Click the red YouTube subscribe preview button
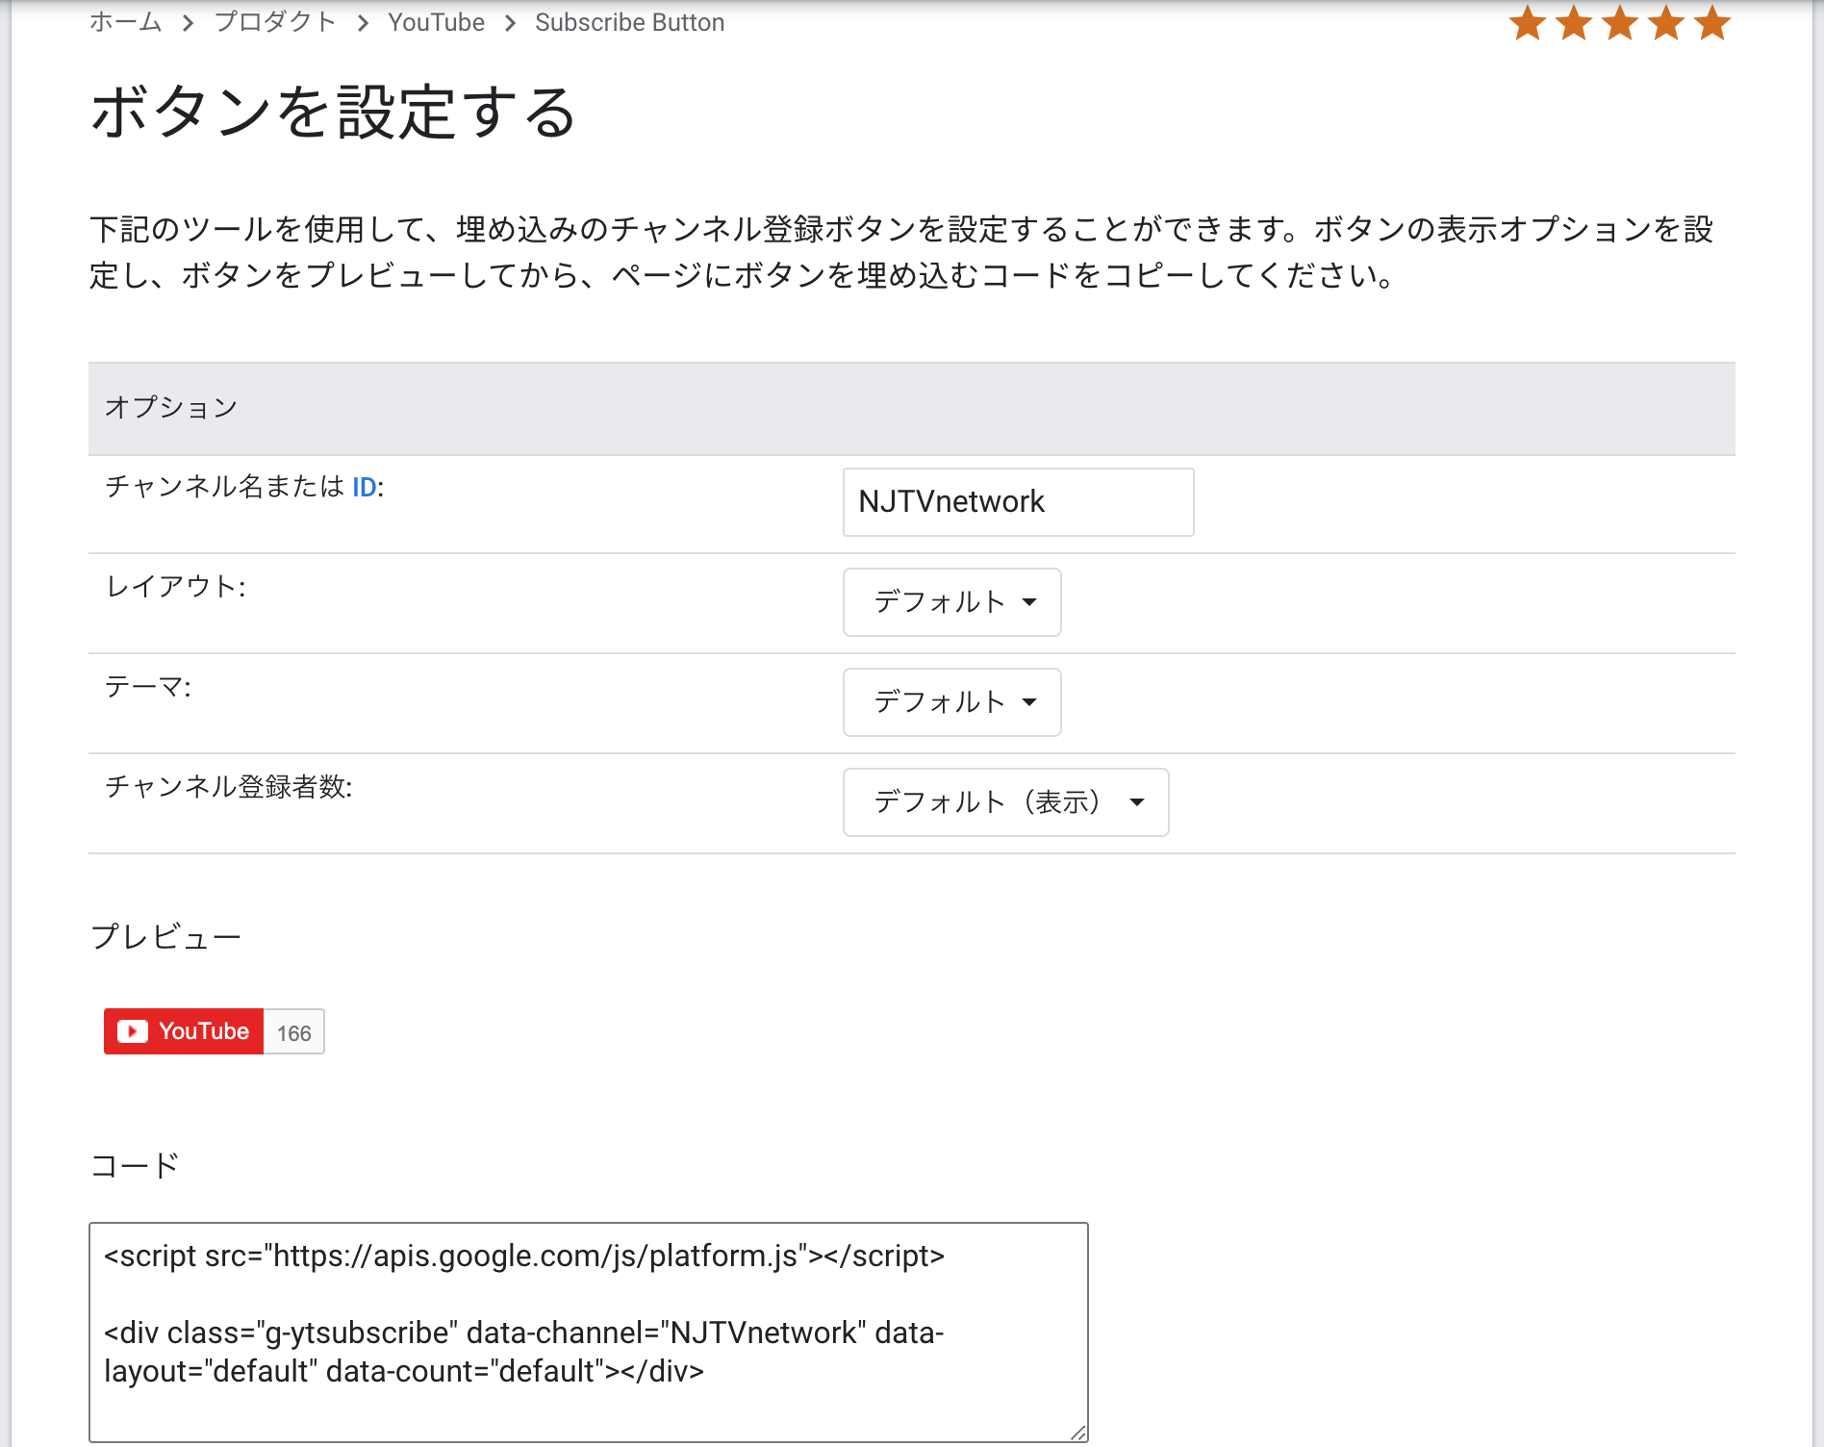The image size is (1824, 1447). coord(183,1030)
